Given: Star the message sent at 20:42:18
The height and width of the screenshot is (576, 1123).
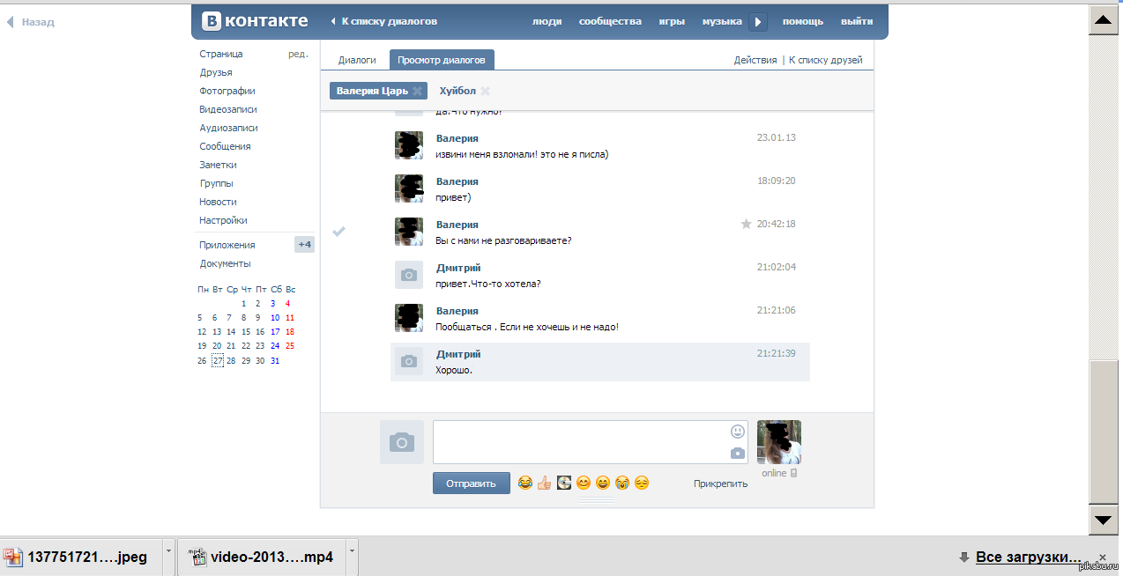Looking at the screenshot, I should point(746,225).
